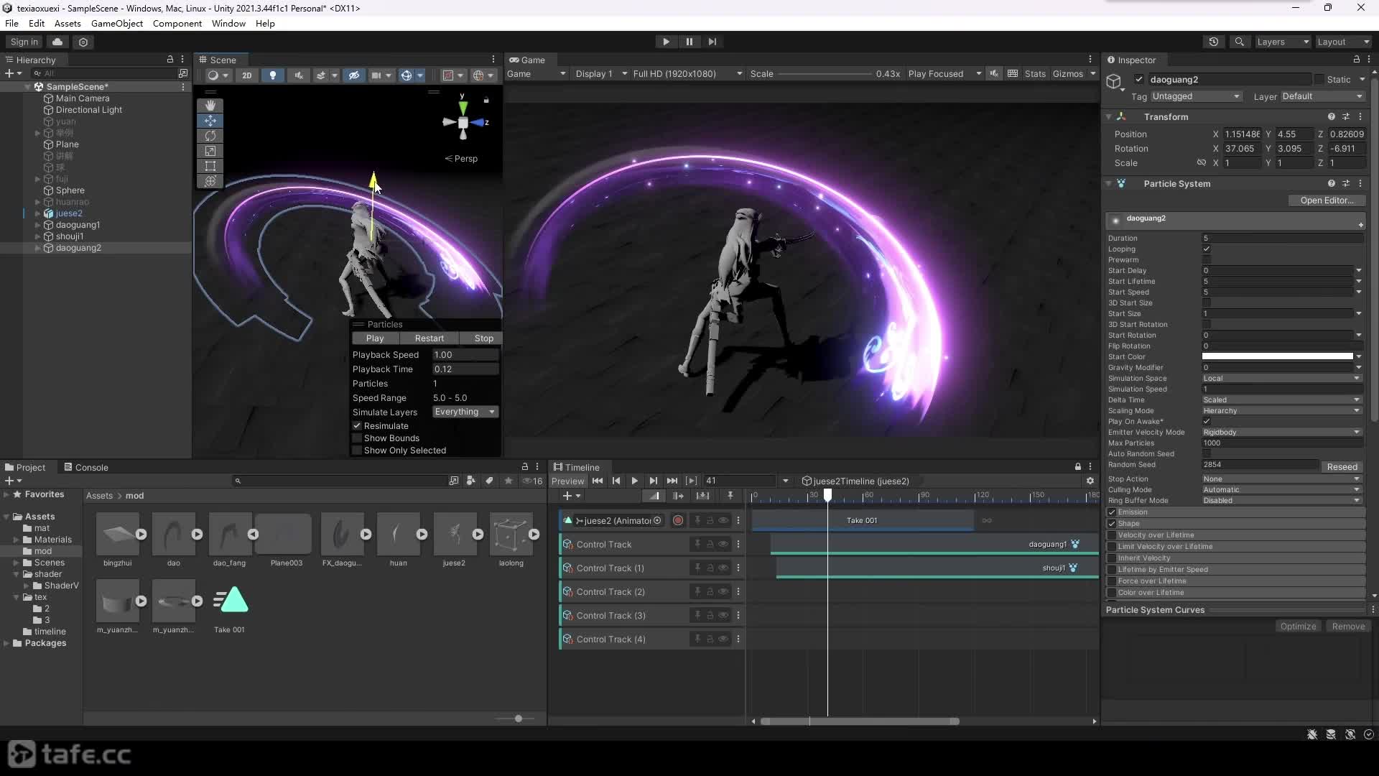Click Restart in Particles overlay

point(429,338)
